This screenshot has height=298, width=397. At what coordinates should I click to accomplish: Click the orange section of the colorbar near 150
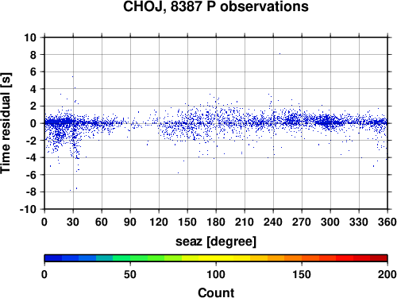[302, 258]
